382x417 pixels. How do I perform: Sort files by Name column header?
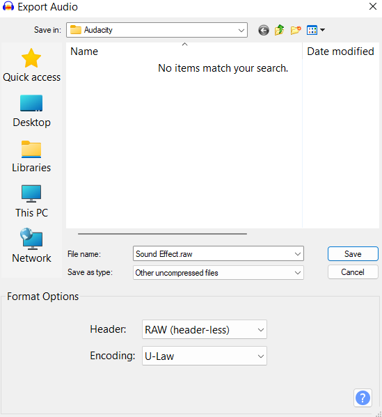[x=184, y=51]
